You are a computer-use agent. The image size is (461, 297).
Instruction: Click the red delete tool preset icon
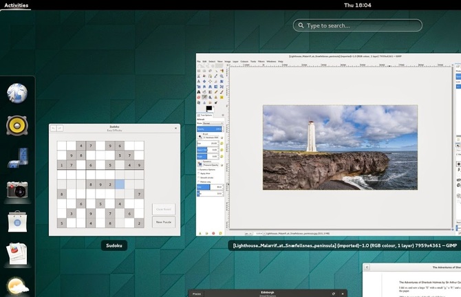(x=213, y=233)
